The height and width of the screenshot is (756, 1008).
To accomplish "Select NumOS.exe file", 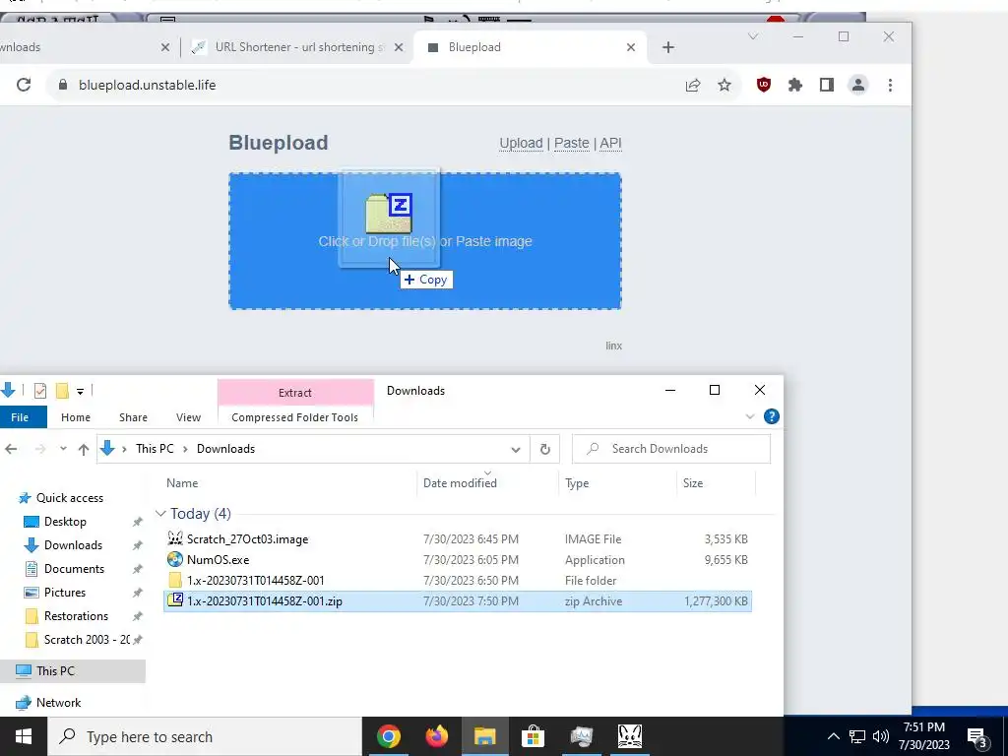I will pyautogui.click(x=457, y=560).
